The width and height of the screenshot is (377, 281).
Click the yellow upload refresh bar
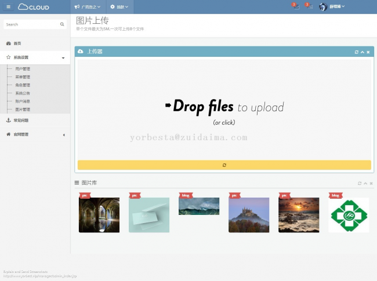tap(224, 165)
